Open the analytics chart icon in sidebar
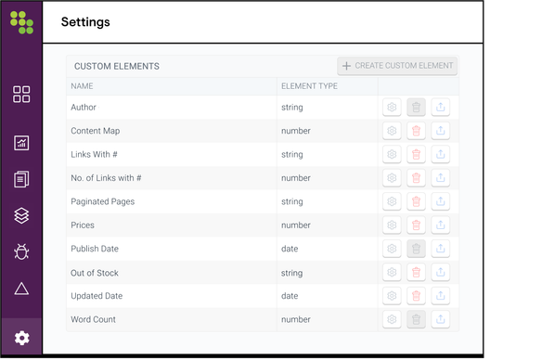 pos(21,143)
